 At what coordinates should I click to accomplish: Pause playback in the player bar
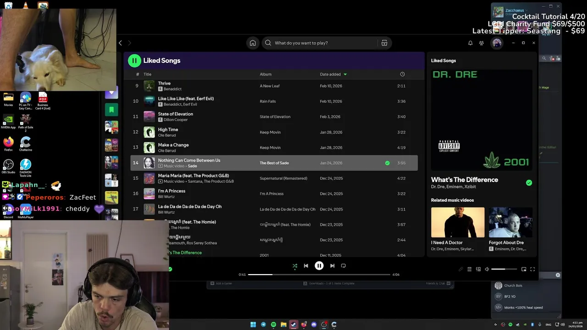(319, 266)
